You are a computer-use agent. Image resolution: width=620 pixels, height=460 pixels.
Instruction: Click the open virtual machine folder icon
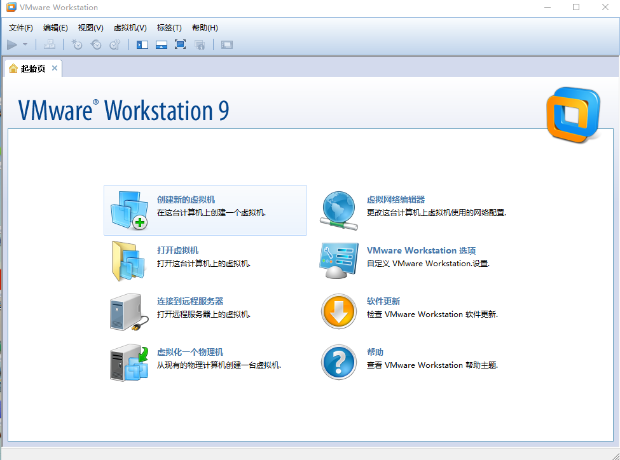(x=128, y=261)
